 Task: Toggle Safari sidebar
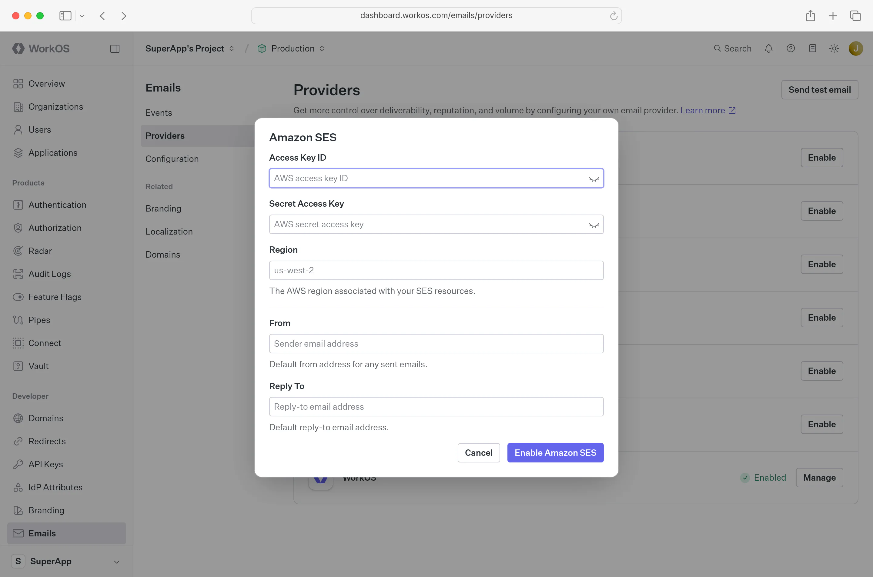tap(65, 16)
